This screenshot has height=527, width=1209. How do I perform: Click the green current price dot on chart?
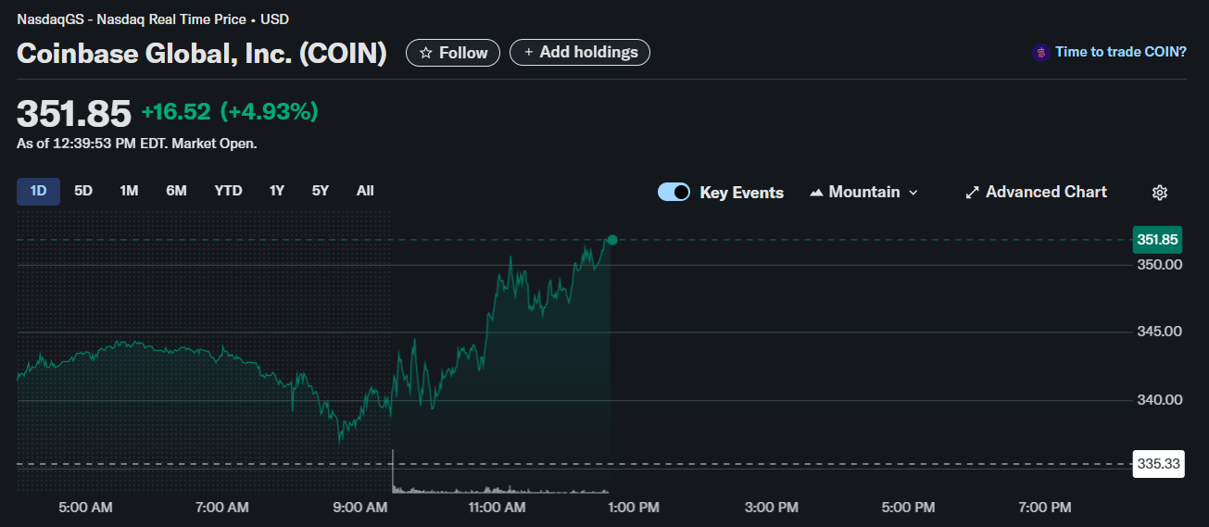[x=611, y=240]
